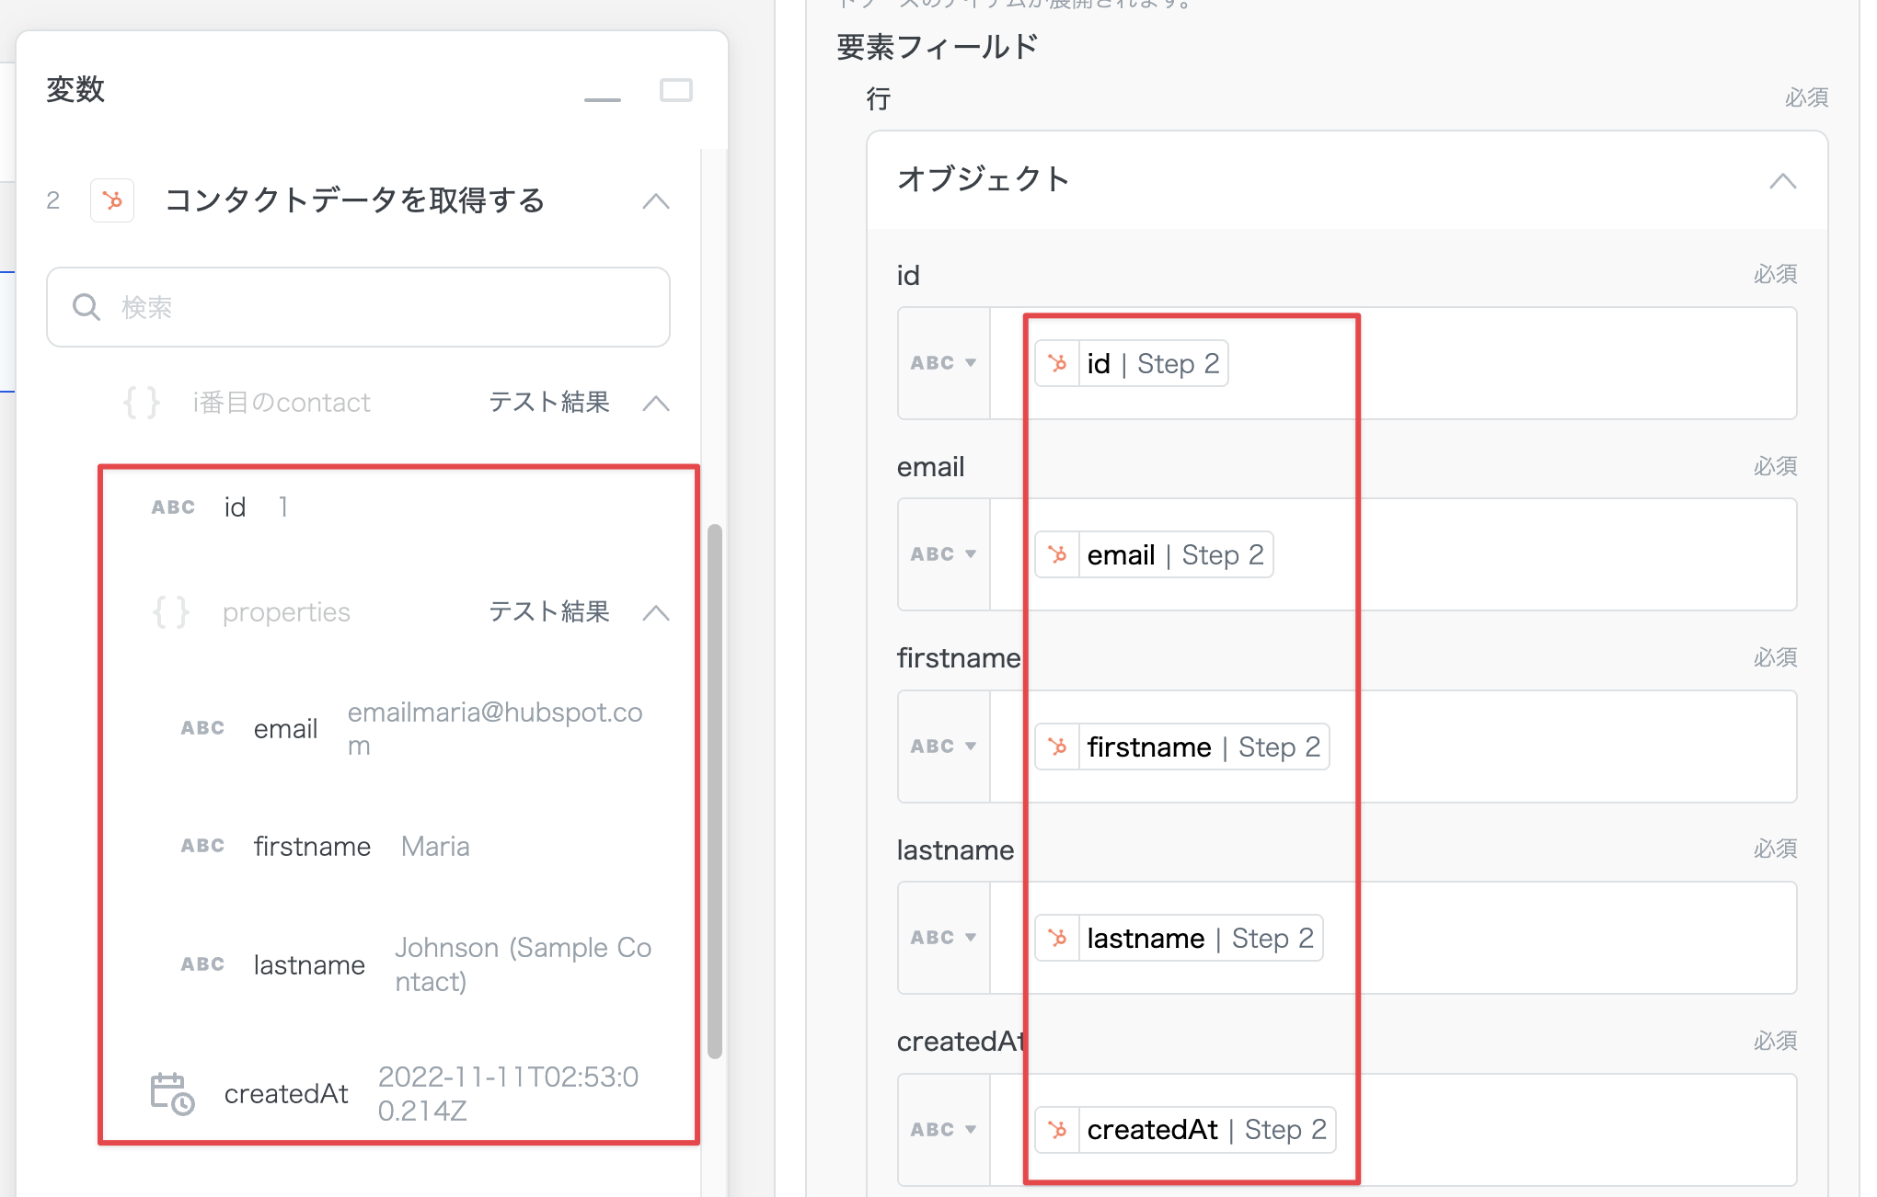Image resolution: width=1877 pixels, height=1197 pixels.
Task: Open ABC type dropdown for firstname field
Action: 943,747
